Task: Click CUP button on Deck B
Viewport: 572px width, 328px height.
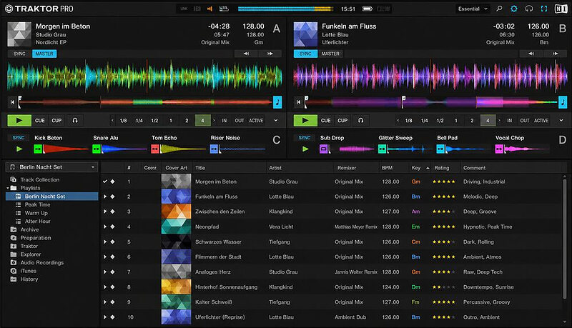Action: 342,120
